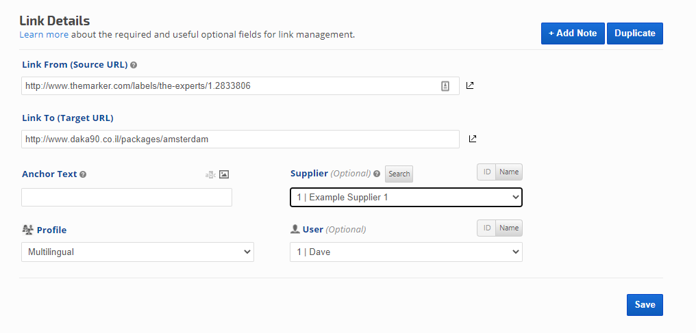The height and width of the screenshot is (333, 696).
Task: Duplicate this link record
Action: tap(634, 34)
